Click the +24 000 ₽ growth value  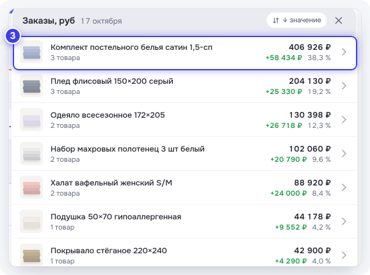click(x=289, y=194)
